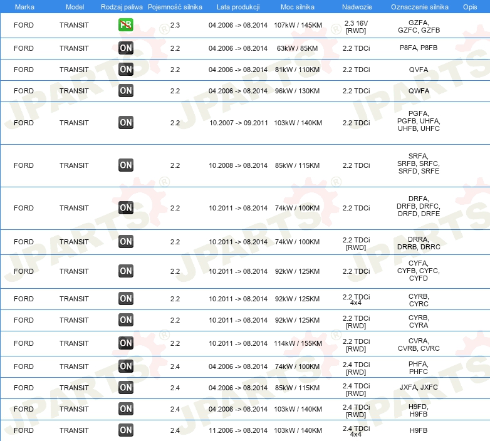Select the 2.3 16V [RWD] body cell

click(x=356, y=27)
